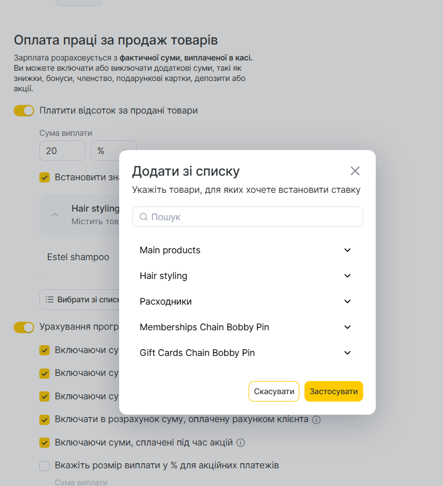Toggle 'Платити відсоток за продані товари' switch

[x=24, y=111]
